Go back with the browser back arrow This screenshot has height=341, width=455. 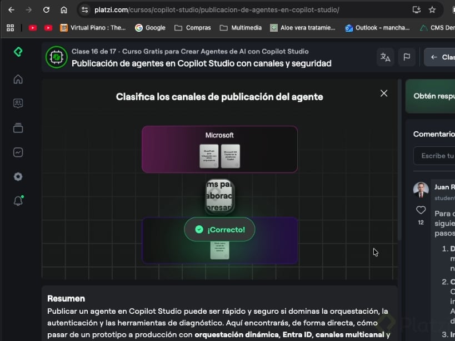tap(11, 10)
